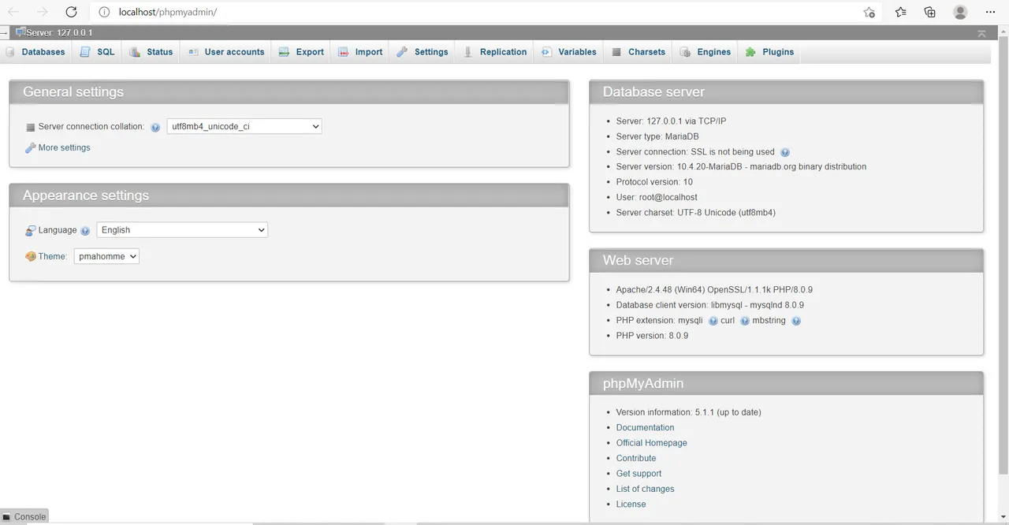1009x525 pixels.
Task: Click the Databases tab icon
Action: (x=11, y=52)
